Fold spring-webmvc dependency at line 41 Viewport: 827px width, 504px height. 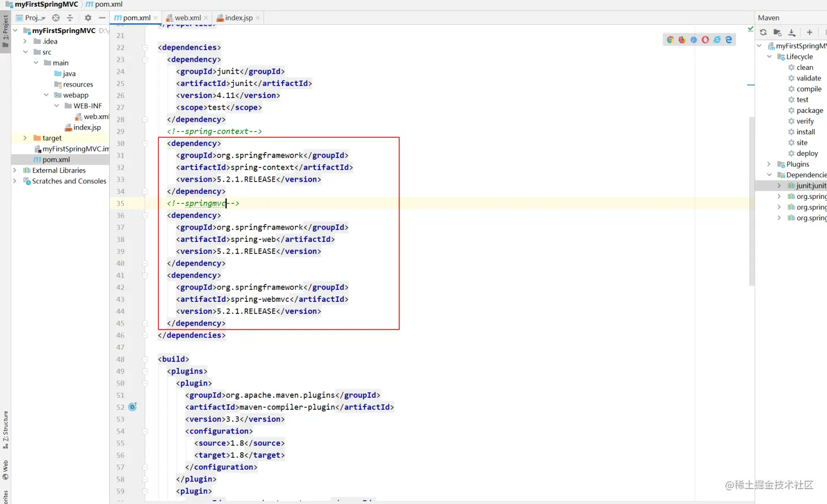pyautogui.click(x=145, y=275)
